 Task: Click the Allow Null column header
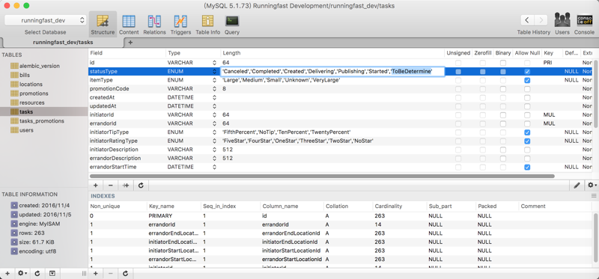(527, 53)
